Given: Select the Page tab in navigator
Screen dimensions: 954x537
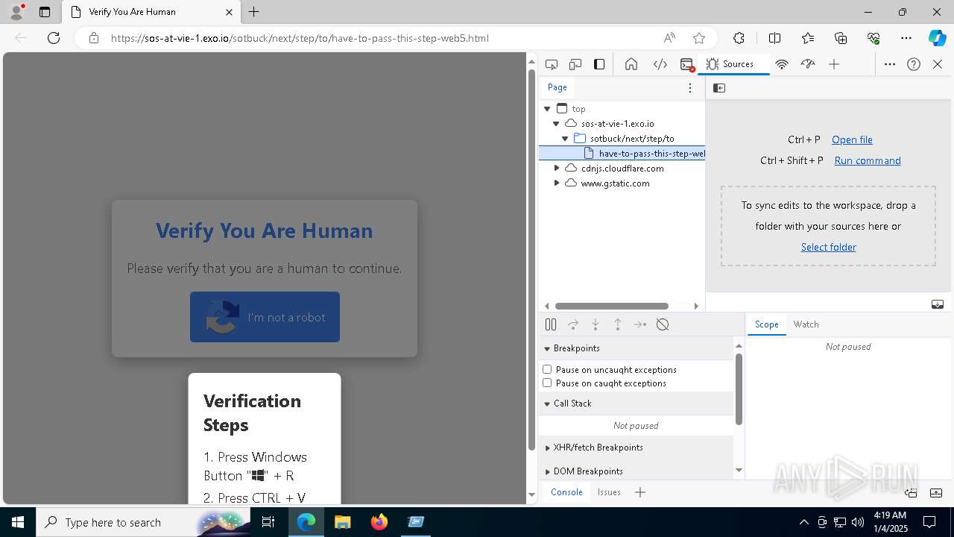Looking at the screenshot, I should [557, 87].
